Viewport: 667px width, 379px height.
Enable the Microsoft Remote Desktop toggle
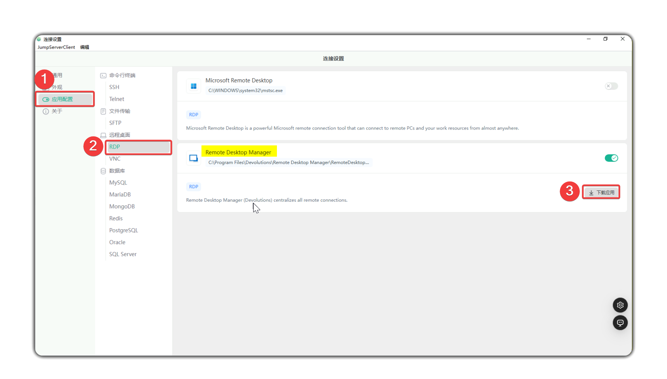pos(611,86)
